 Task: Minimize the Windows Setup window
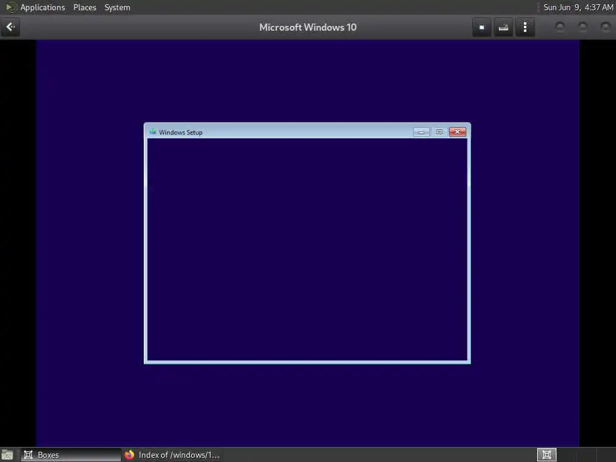[421, 132]
